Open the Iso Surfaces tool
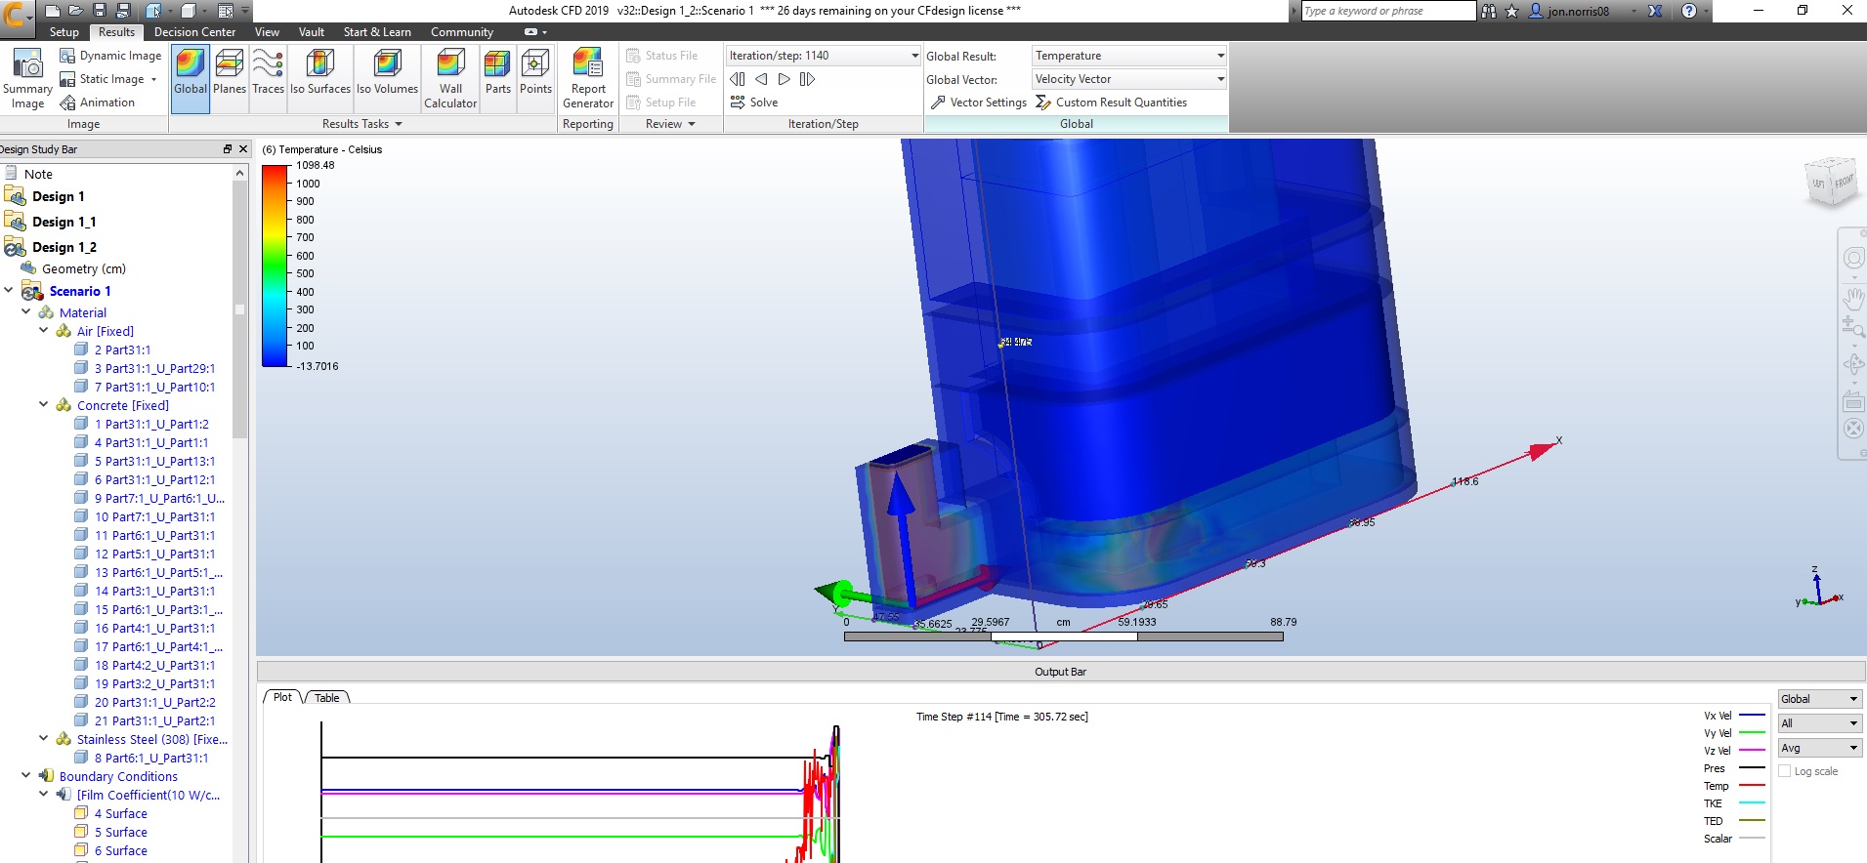This screenshot has width=1867, height=863. click(x=320, y=79)
